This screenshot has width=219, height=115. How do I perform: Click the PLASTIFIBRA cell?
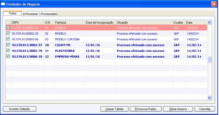(65, 51)
